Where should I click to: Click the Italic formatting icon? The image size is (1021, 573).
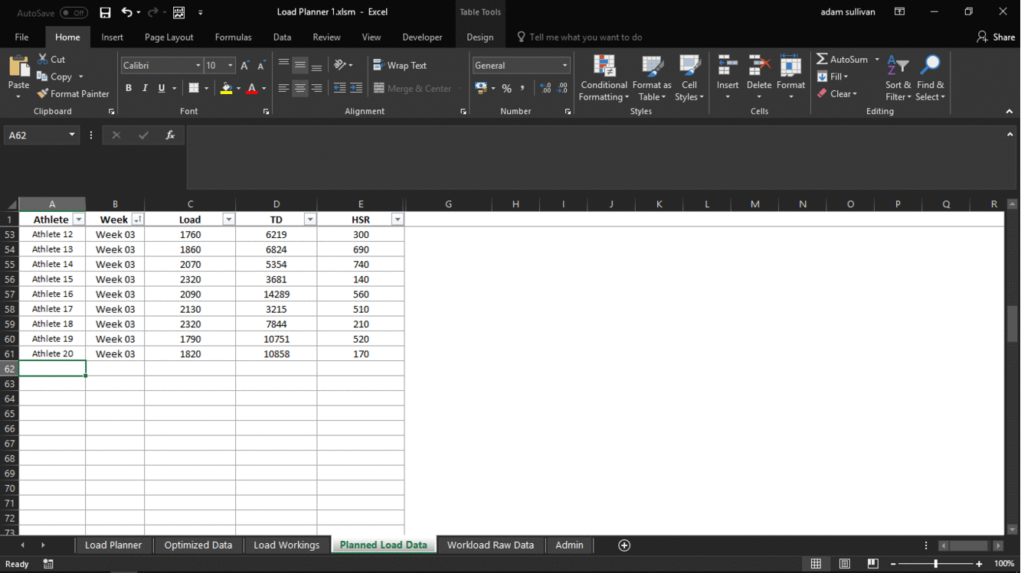(x=145, y=88)
